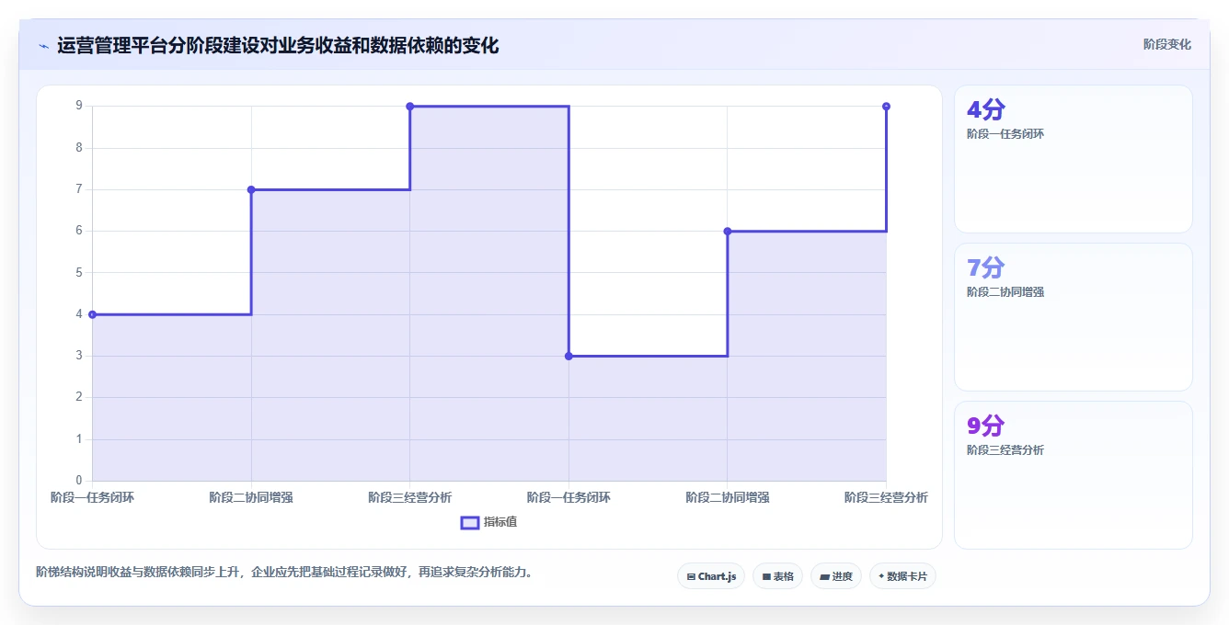Click the footer note starting with 阶梯结构说明
Image resolution: width=1229 pixels, height=625 pixels.
284,572
